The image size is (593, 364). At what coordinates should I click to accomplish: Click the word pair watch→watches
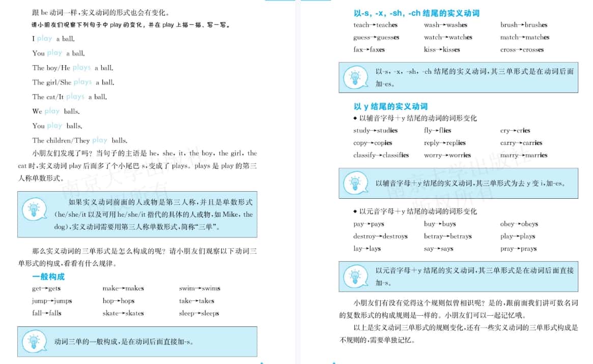[448, 38]
